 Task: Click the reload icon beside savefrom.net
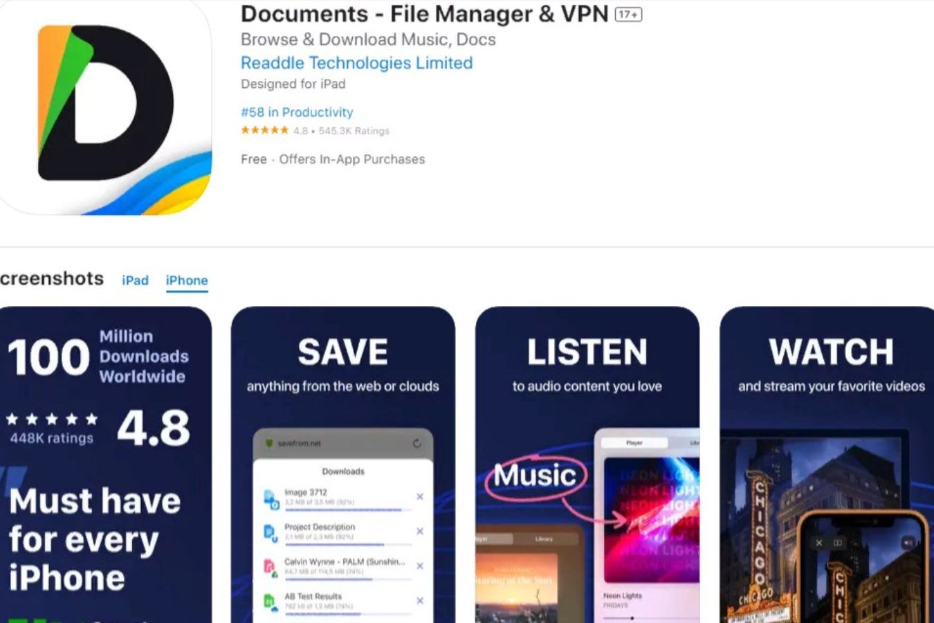click(x=416, y=443)
